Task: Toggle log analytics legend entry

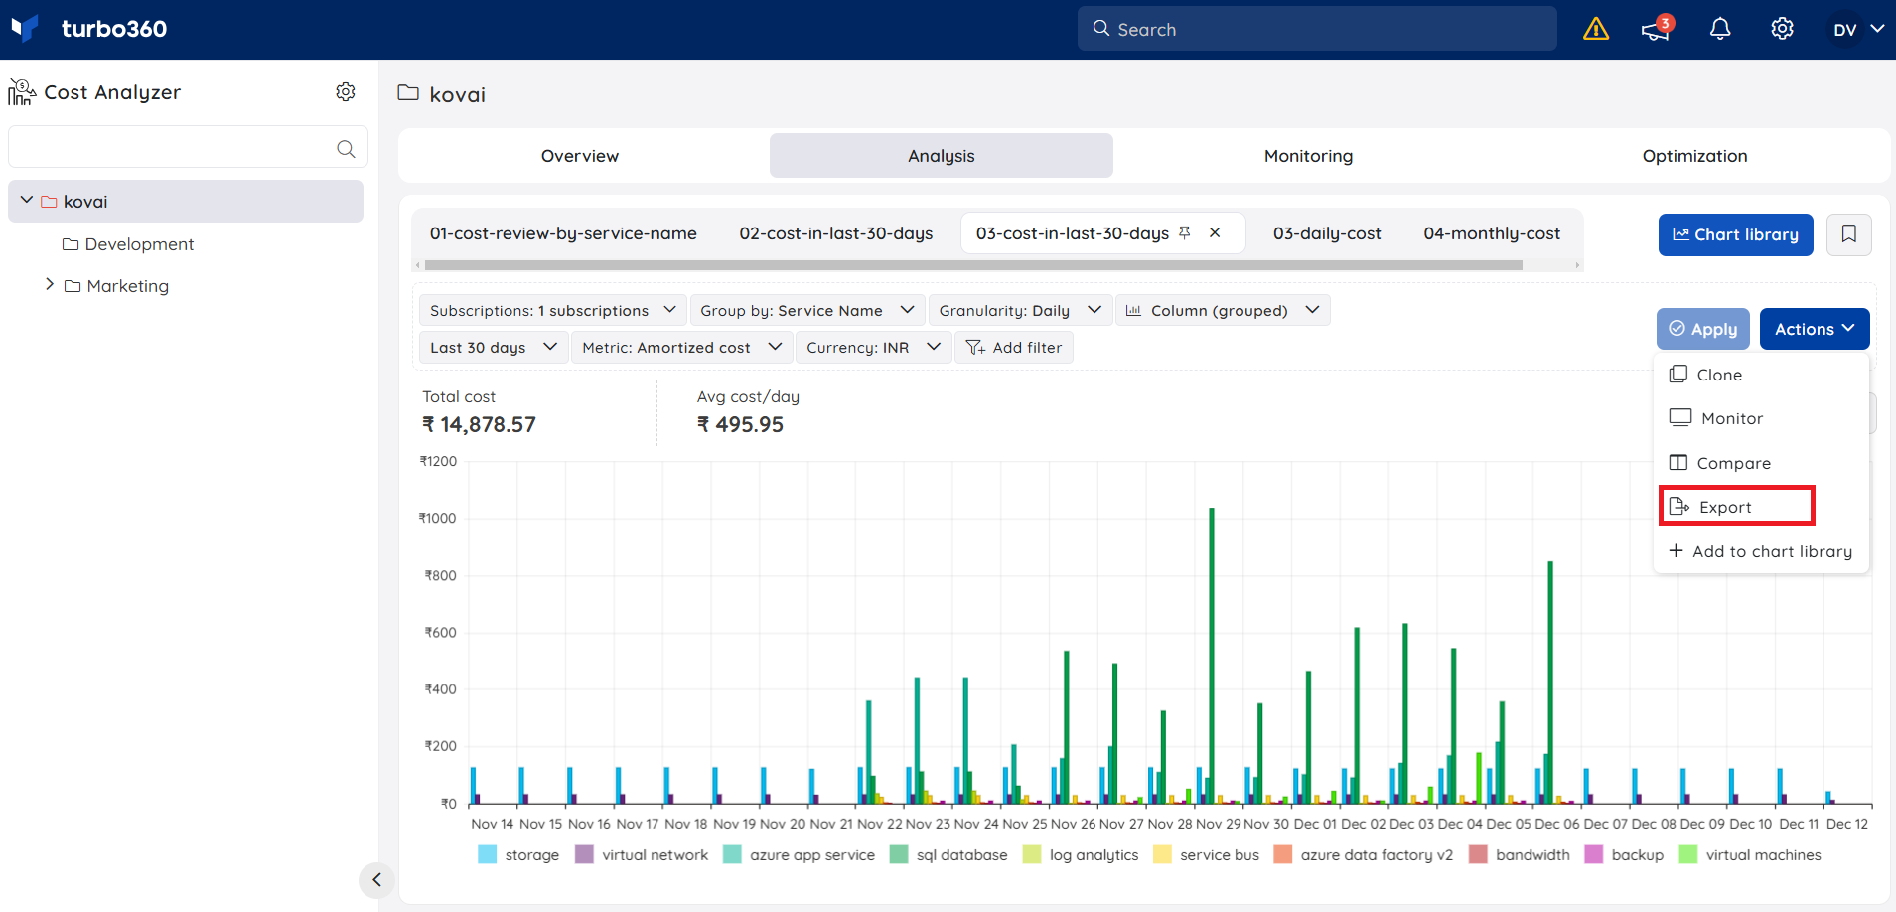Action: 1081,854
